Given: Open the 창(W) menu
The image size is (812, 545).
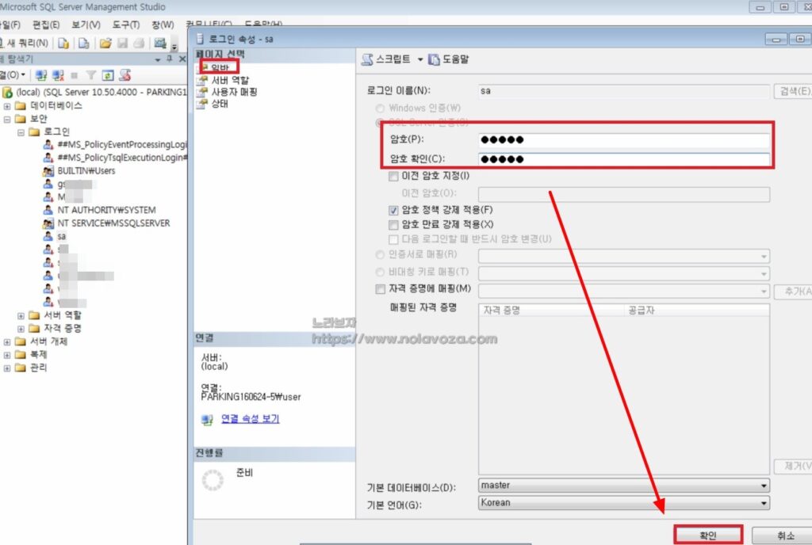Looking at the screenshot, I should tap(163, 25).
